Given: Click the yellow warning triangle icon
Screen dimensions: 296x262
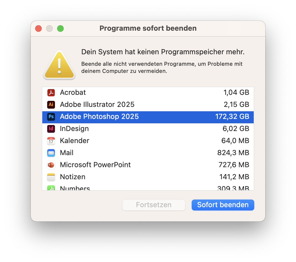Looking at the screenshot, I should [x=59, y=65].
